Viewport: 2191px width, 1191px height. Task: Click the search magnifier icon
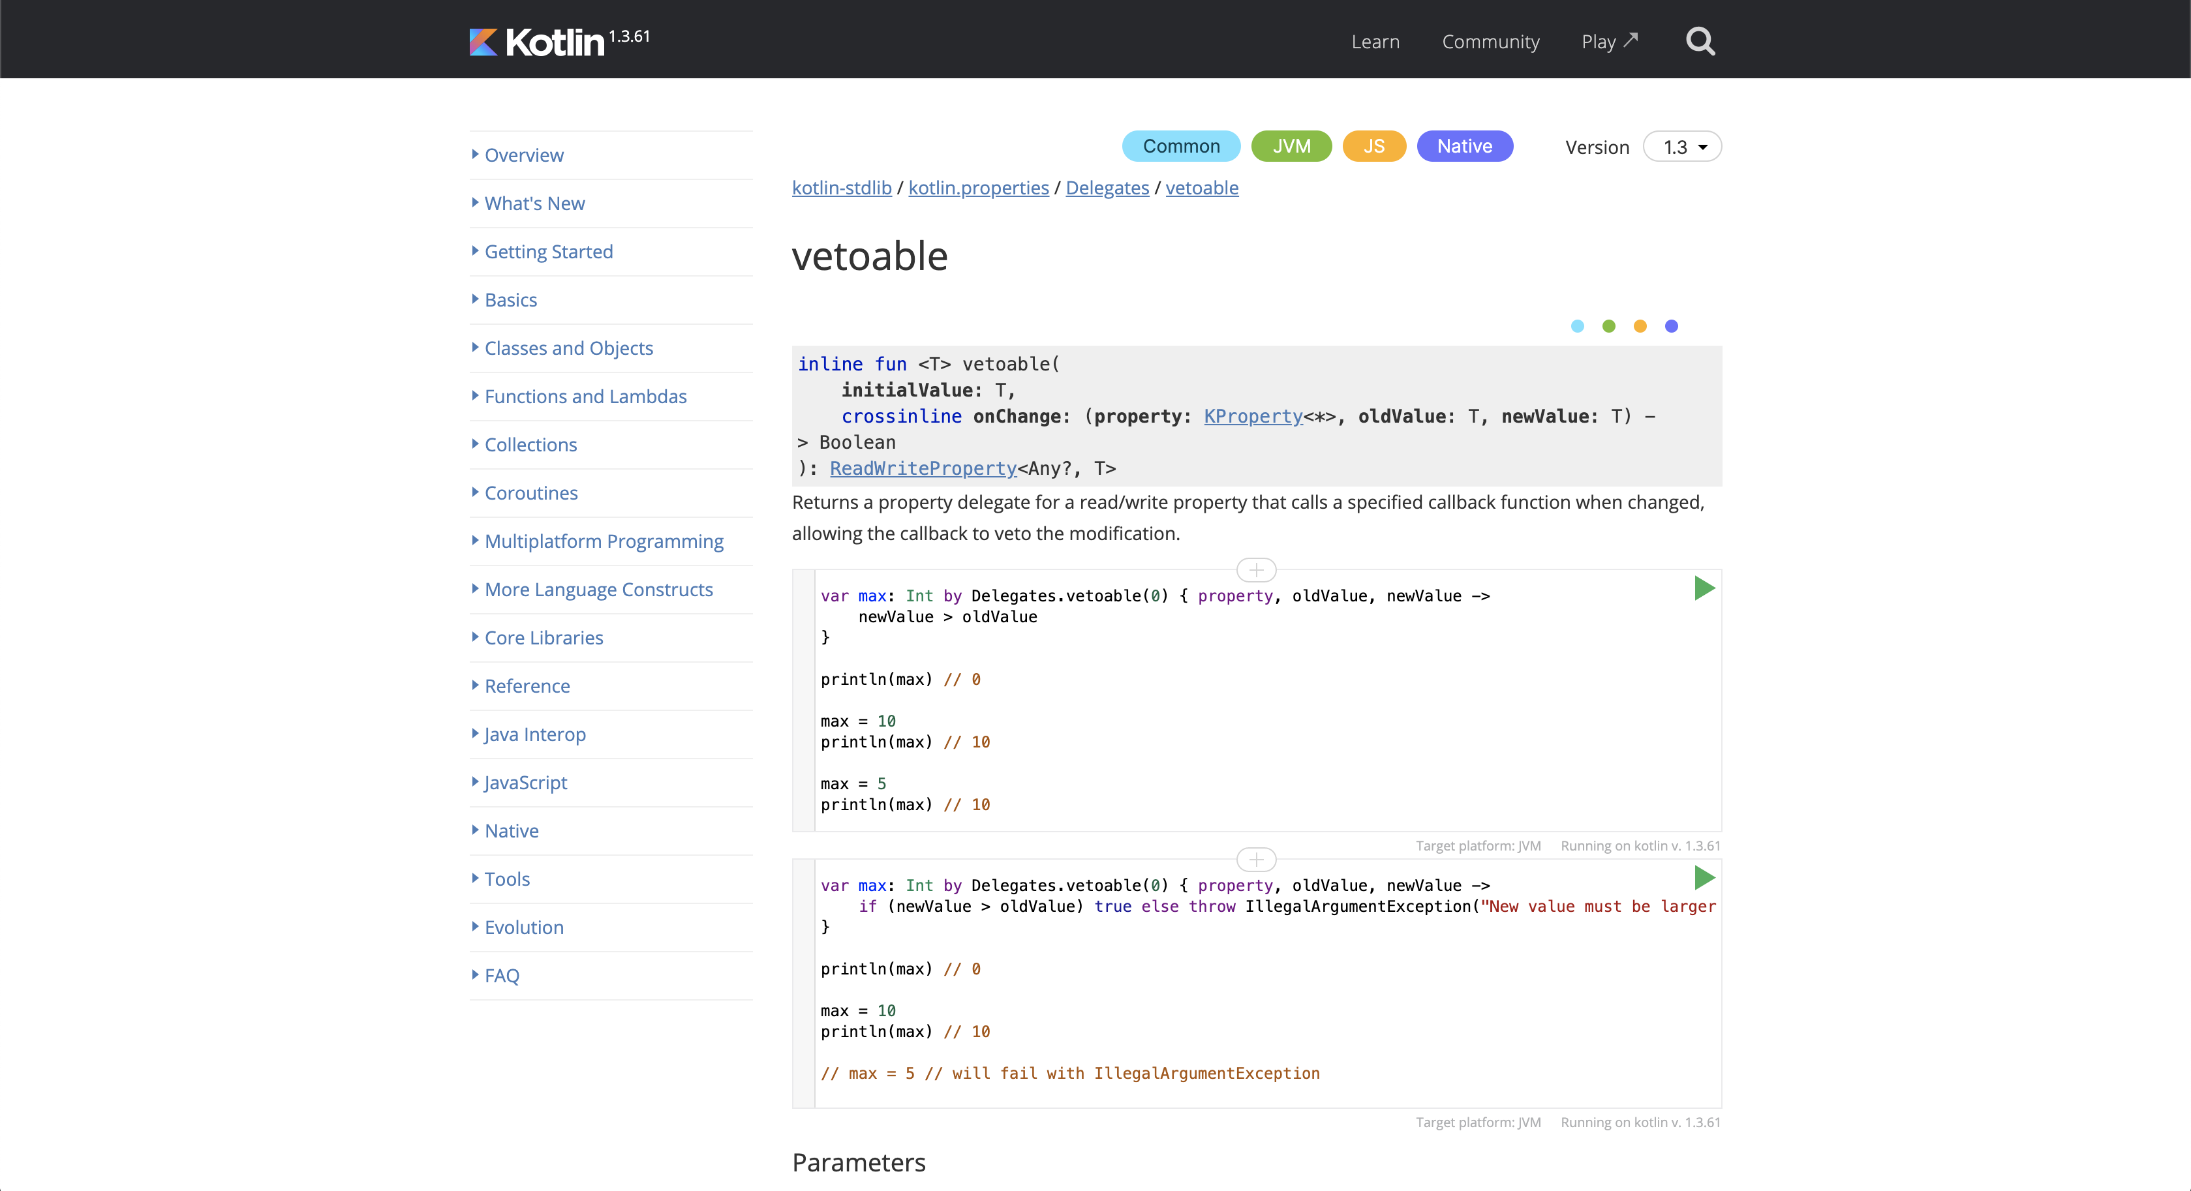tap(1700, 41)
